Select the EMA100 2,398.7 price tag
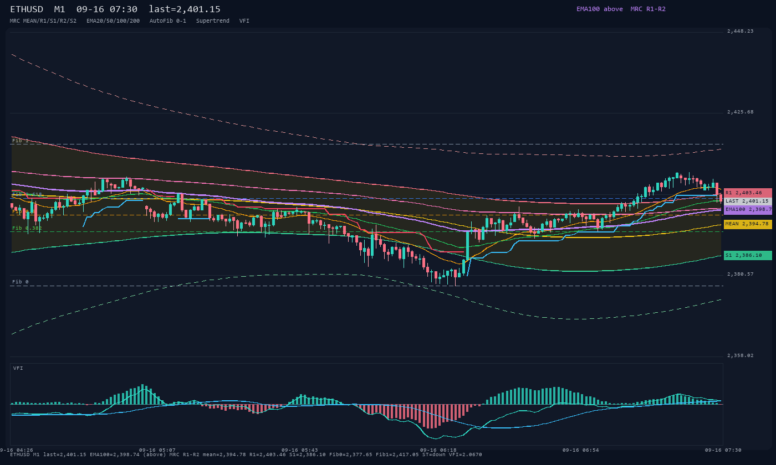 (x=748, y=210)
